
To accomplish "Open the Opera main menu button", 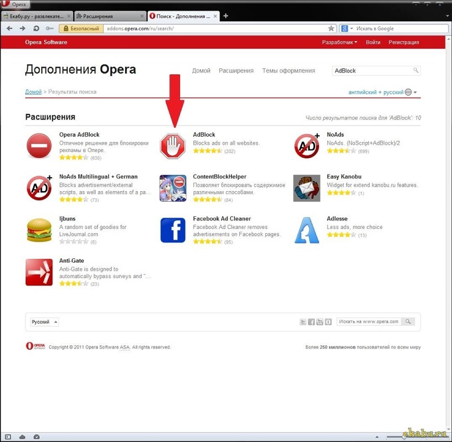I will 15,5.
